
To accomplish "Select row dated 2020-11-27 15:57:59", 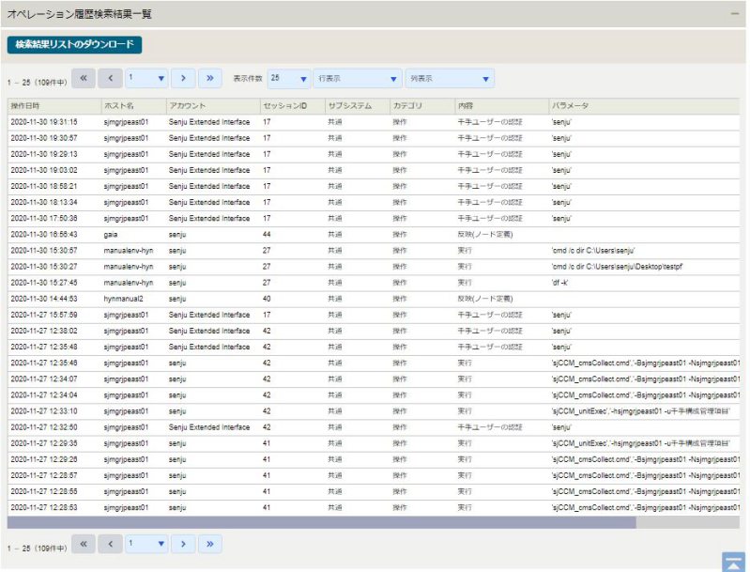I will 374,315.
